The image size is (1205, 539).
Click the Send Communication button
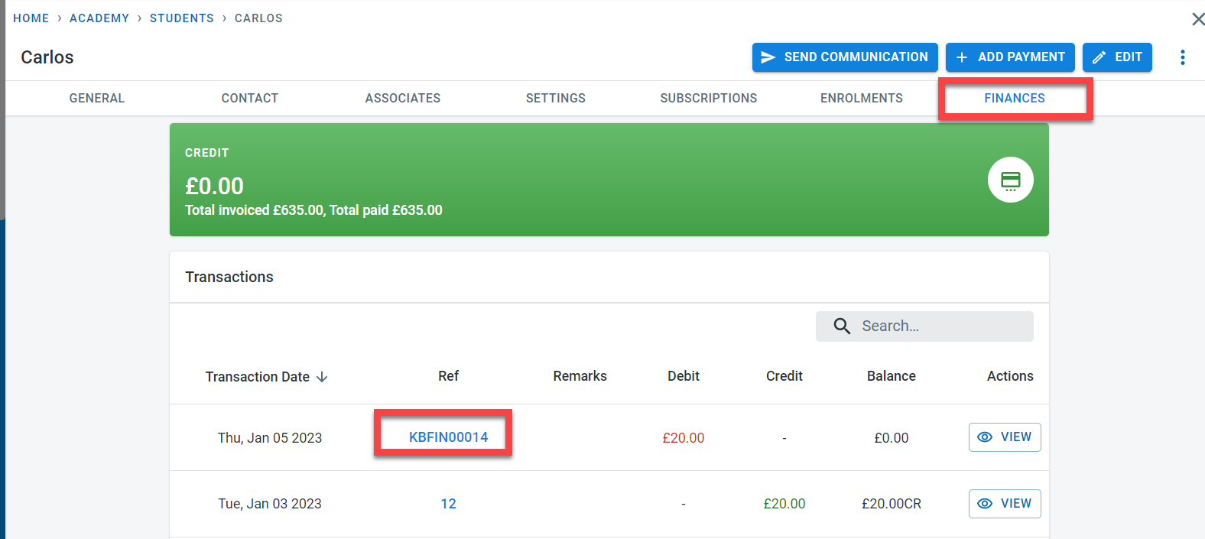coord(844,57)
